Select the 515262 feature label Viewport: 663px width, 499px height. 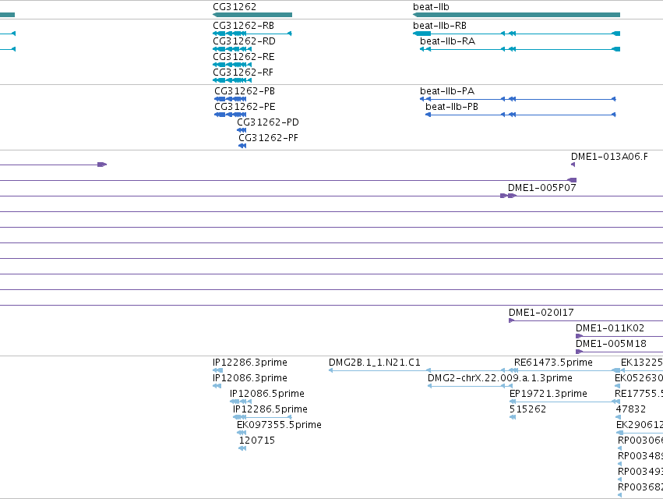[x=527, y=409]
